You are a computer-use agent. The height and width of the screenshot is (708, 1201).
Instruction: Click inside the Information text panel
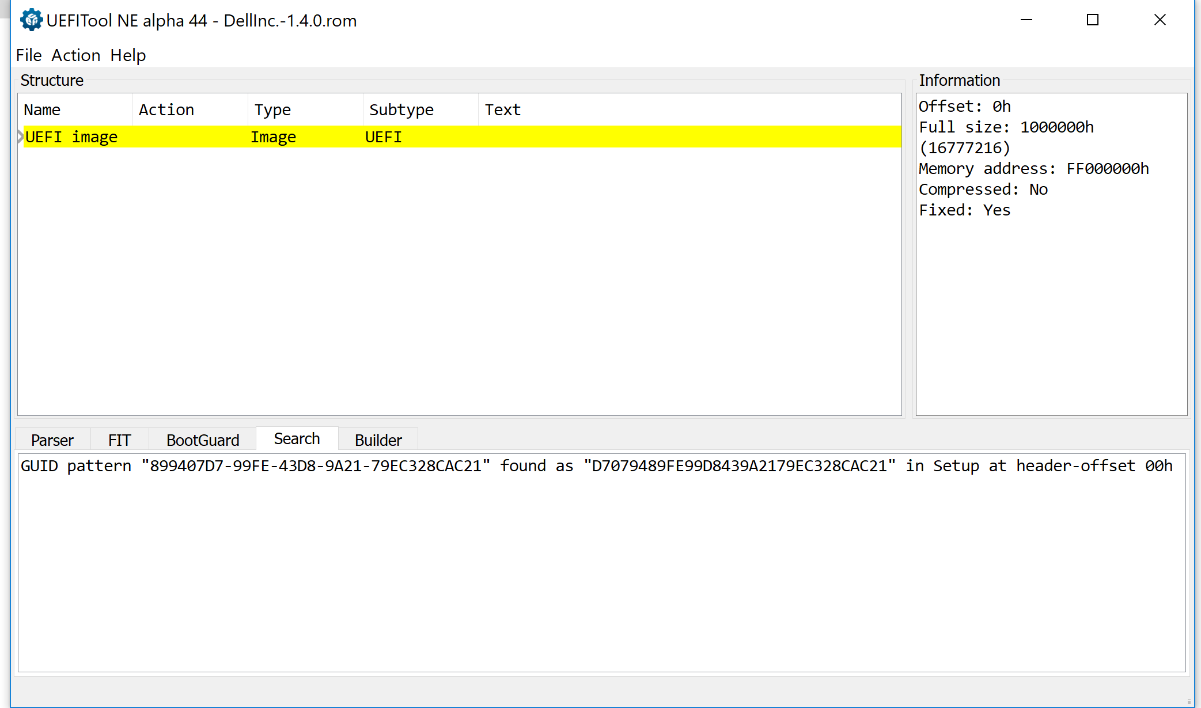tap(1051, 311)
